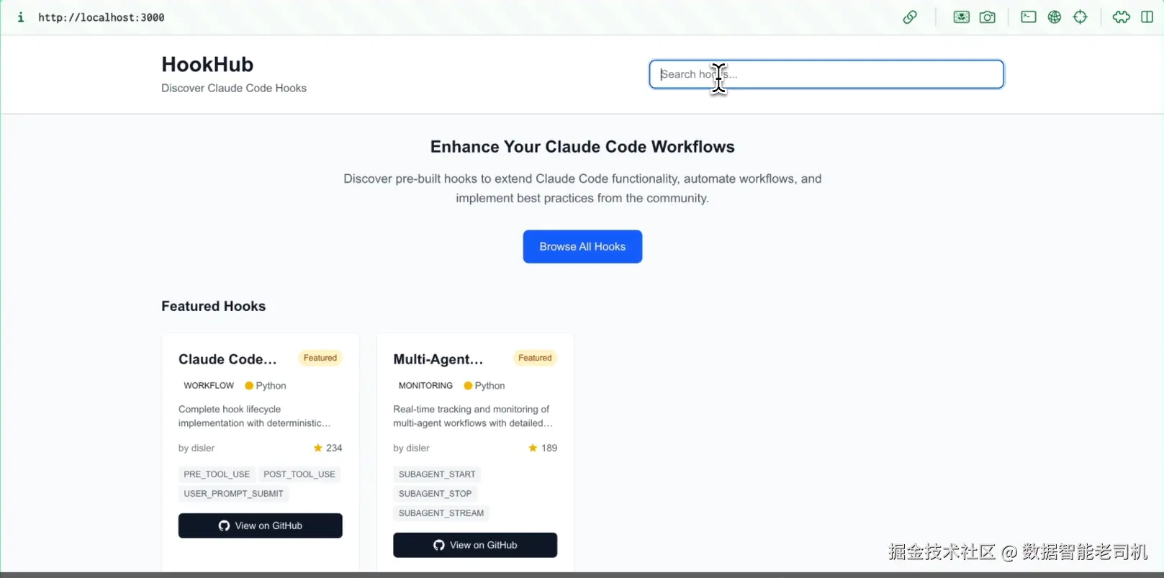Click the Browse All Hooks button
This screenshot has height=578, width=1164.
(x=582, y=246)
